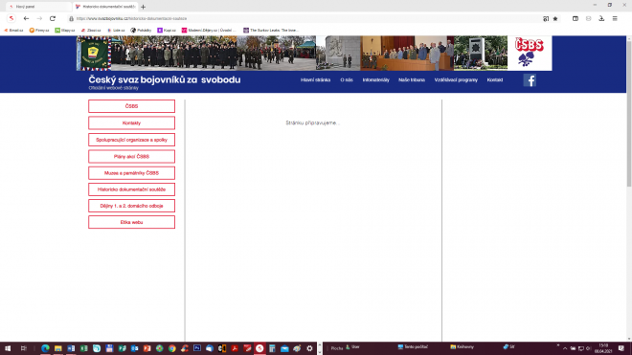Open the browser hamburger menu

coord(615,18)
